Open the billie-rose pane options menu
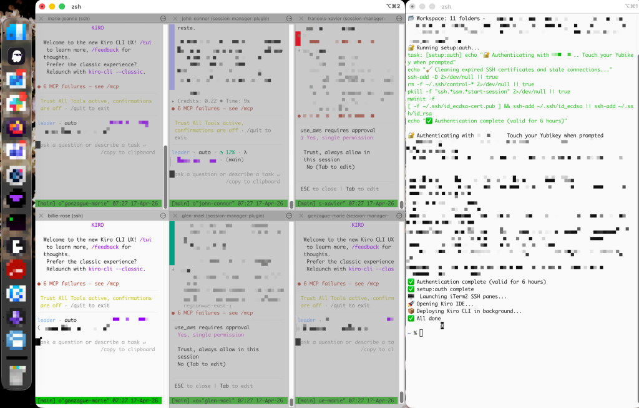 click(163, 216)
